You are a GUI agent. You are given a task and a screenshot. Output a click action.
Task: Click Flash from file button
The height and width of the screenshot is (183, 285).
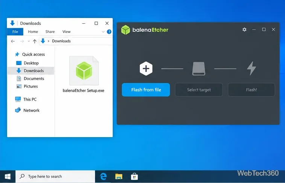[x=146, y=90]
